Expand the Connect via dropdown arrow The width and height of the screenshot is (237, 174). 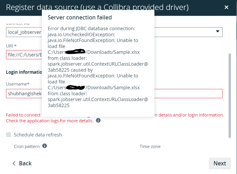click(x=218, y=31)
